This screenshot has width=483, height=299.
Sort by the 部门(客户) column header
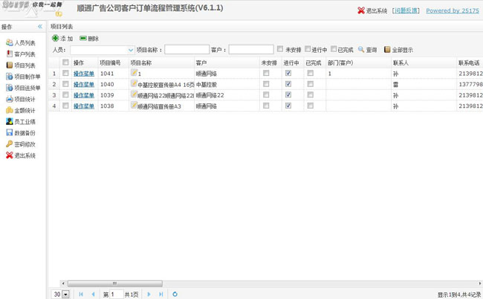tap(359, 62)
